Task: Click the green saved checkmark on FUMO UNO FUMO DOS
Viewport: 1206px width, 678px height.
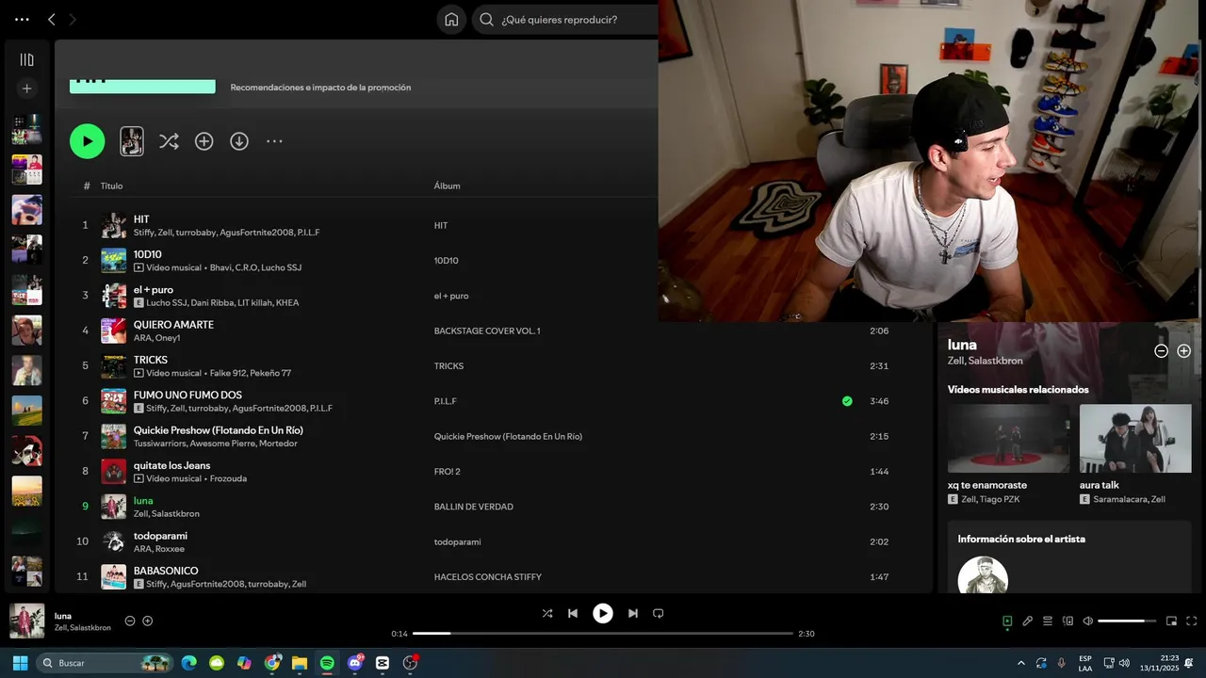Action: 847,401
